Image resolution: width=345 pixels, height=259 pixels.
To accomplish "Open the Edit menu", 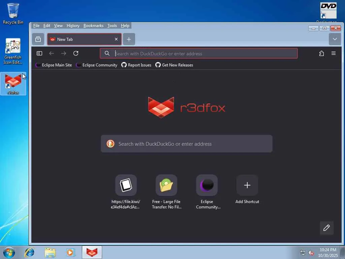I will click(46, 26).
